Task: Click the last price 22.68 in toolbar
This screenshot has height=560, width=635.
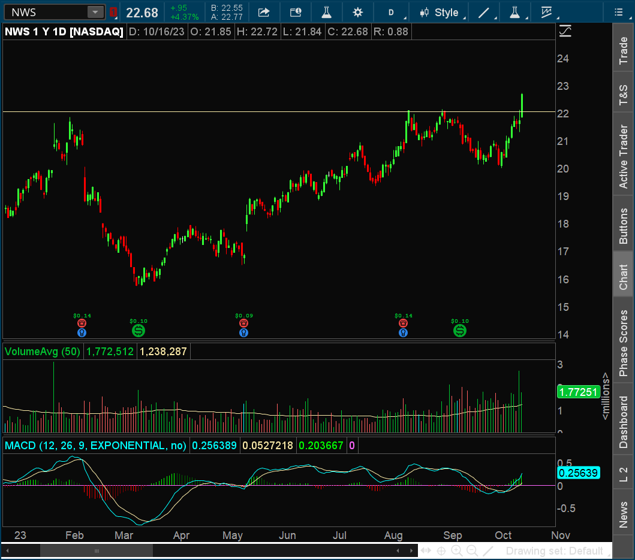Action: [142, 13]
